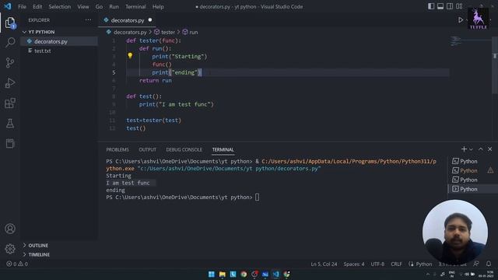Open File Explorer from Windows taskbar

click(x=222, y=275)
